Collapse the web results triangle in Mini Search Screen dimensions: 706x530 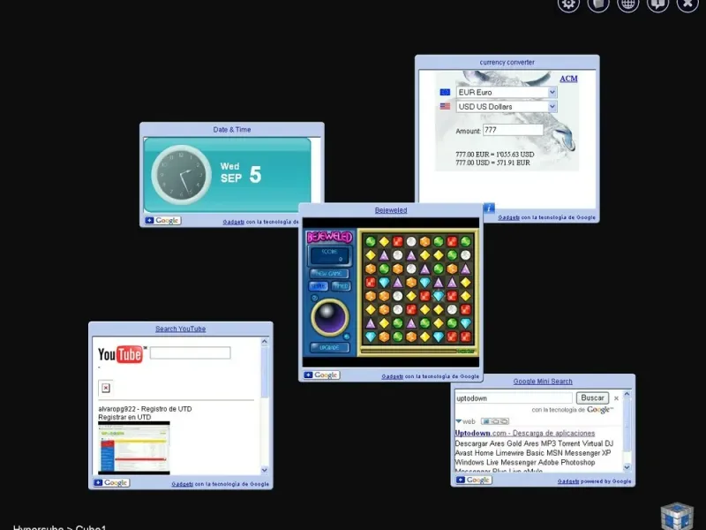[458, 421]
